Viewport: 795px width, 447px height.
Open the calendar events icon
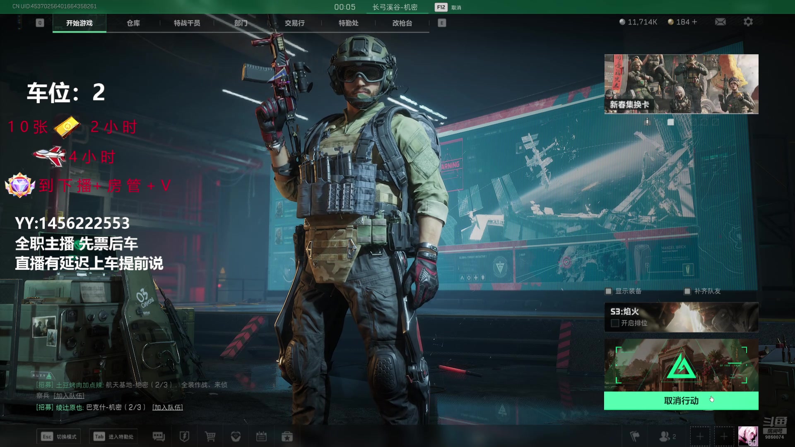coord(261,437)
